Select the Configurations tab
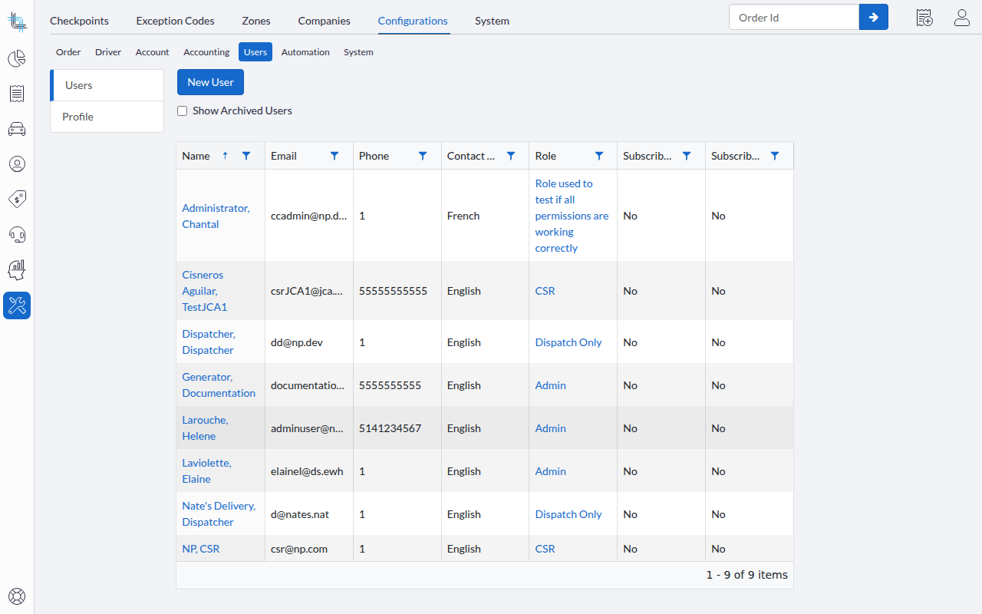The height and width of the screenshot is (614, 982). pos(413,21)
